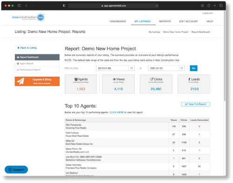Click the start date field 2012-01-26
This screenshot has height=183, width=233.
pyautogui.click(x=112, y=68)
